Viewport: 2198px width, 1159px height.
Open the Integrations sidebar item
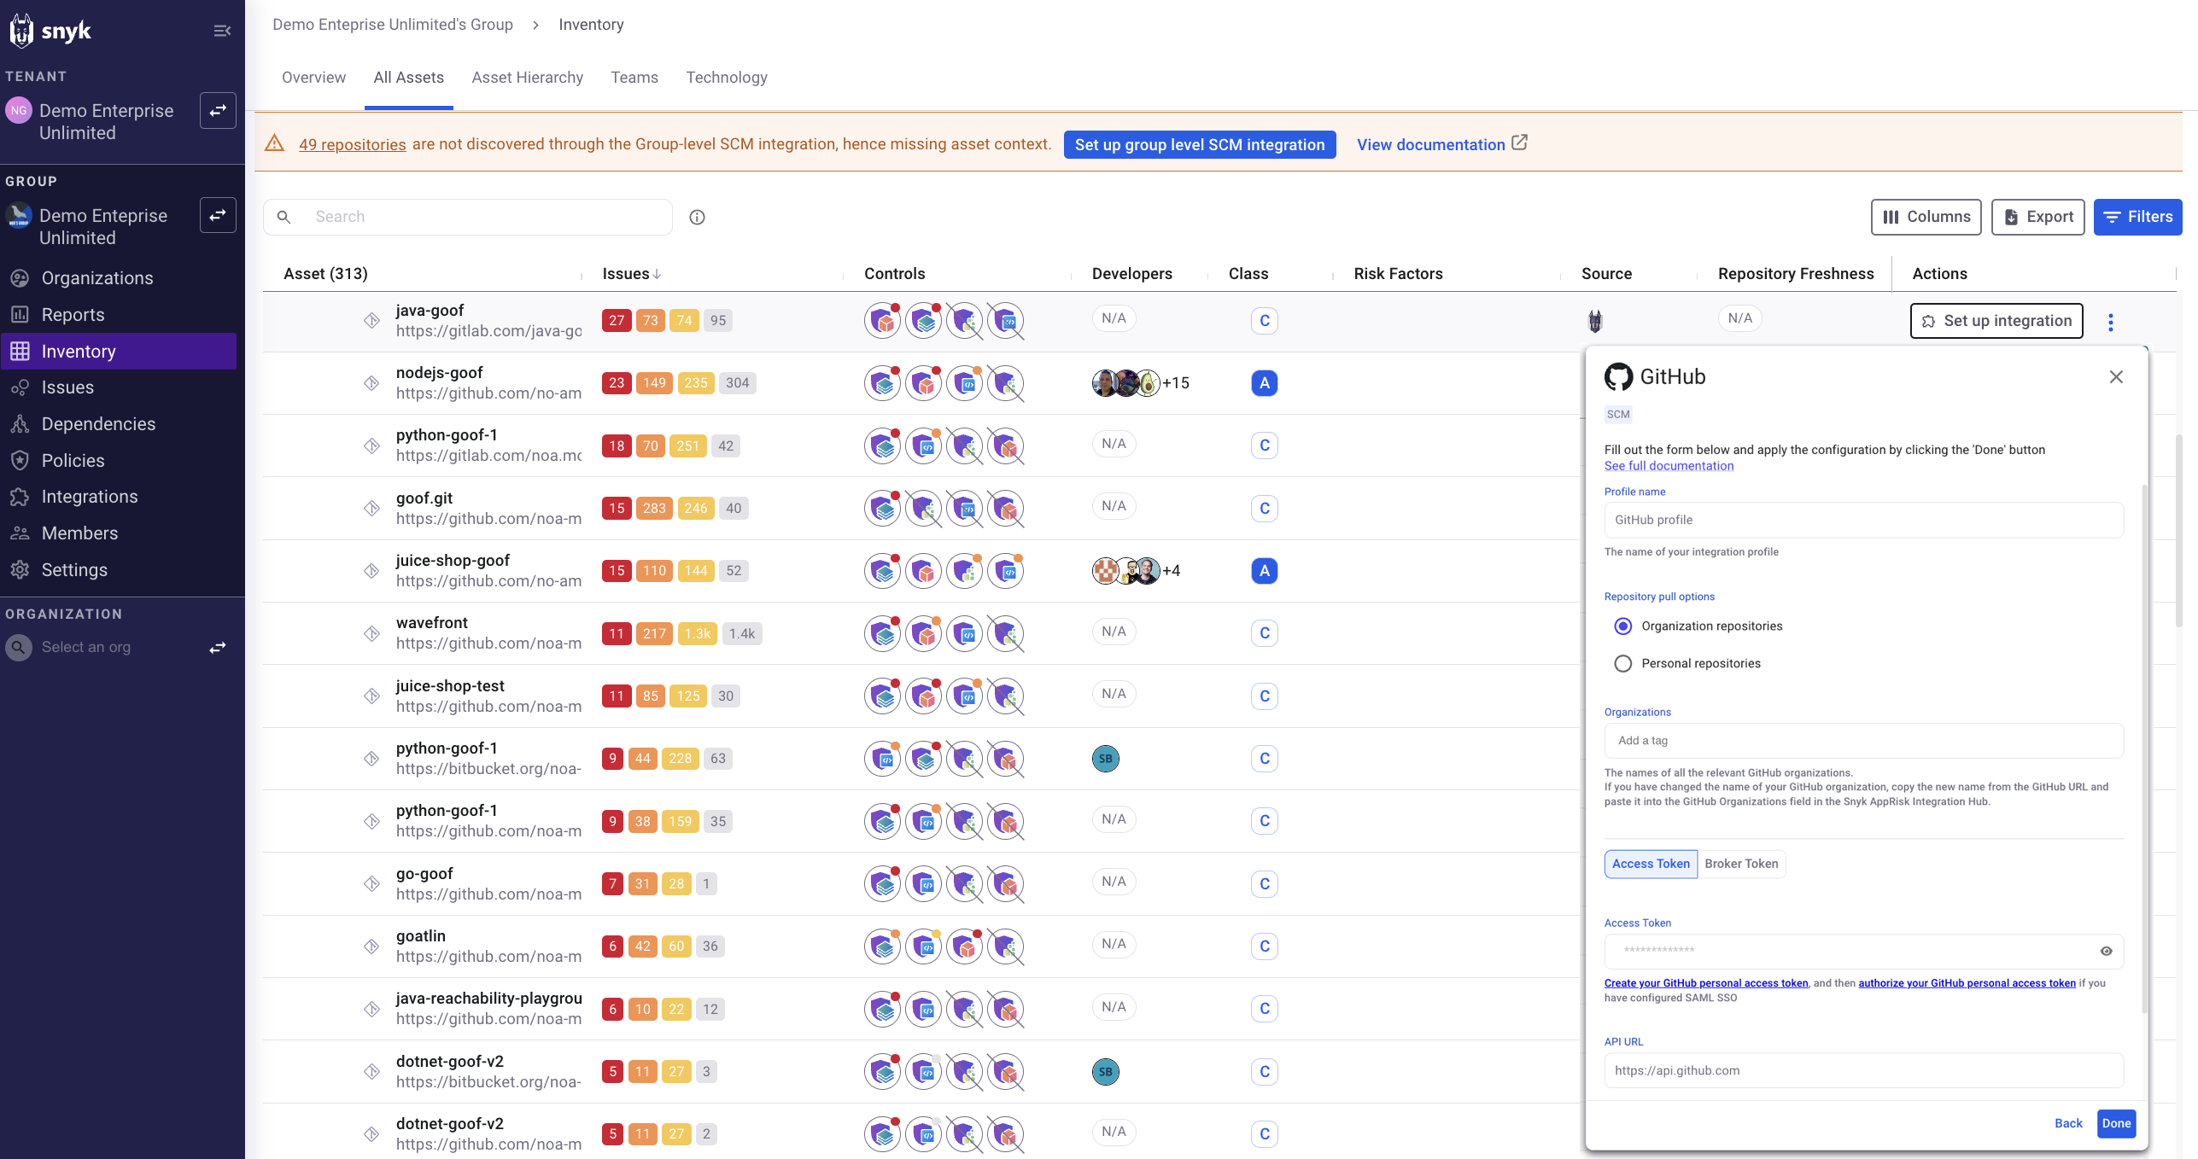(89, 496)
